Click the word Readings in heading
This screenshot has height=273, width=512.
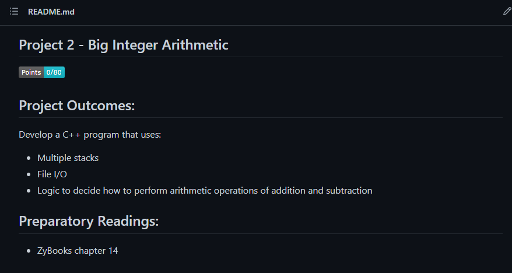click(128, 222)
